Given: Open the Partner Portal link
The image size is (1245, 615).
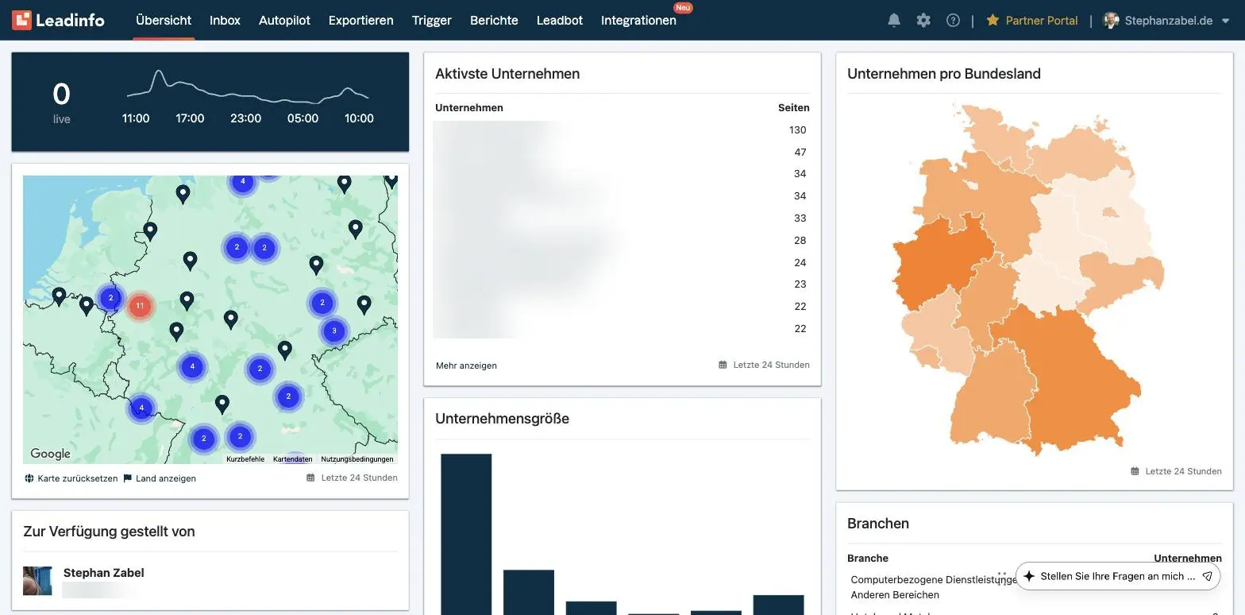Looking at the screenshot, I should (1042, 21).
